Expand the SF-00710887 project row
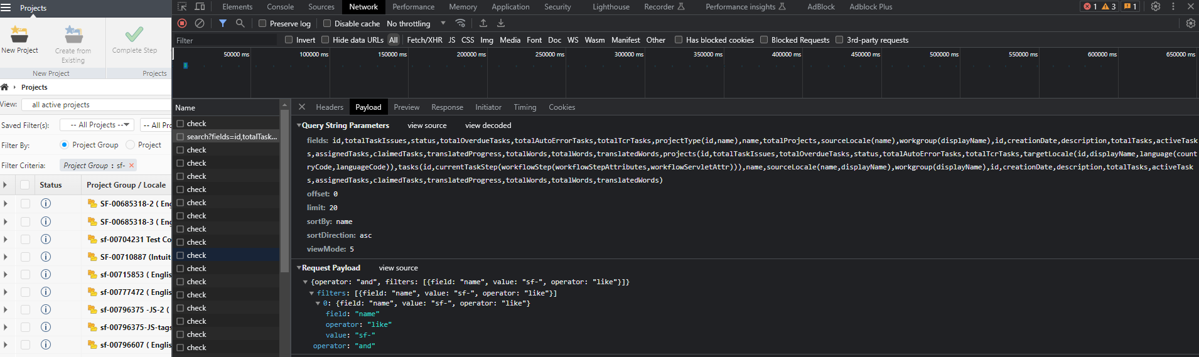The width and height of the screenshot is (1199, 357). 6,257
